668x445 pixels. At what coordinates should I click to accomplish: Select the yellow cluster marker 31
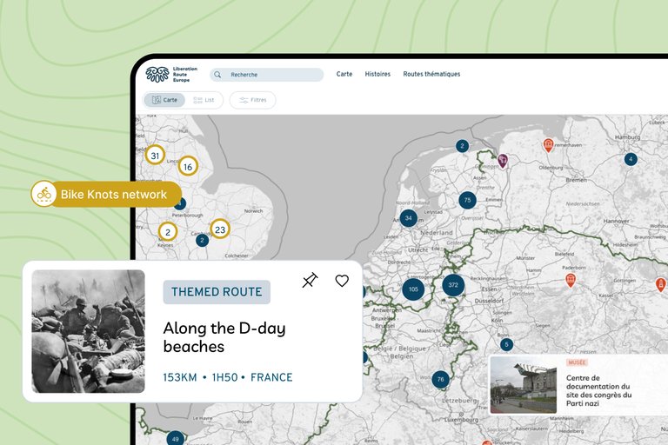click(x=155, y=156)
